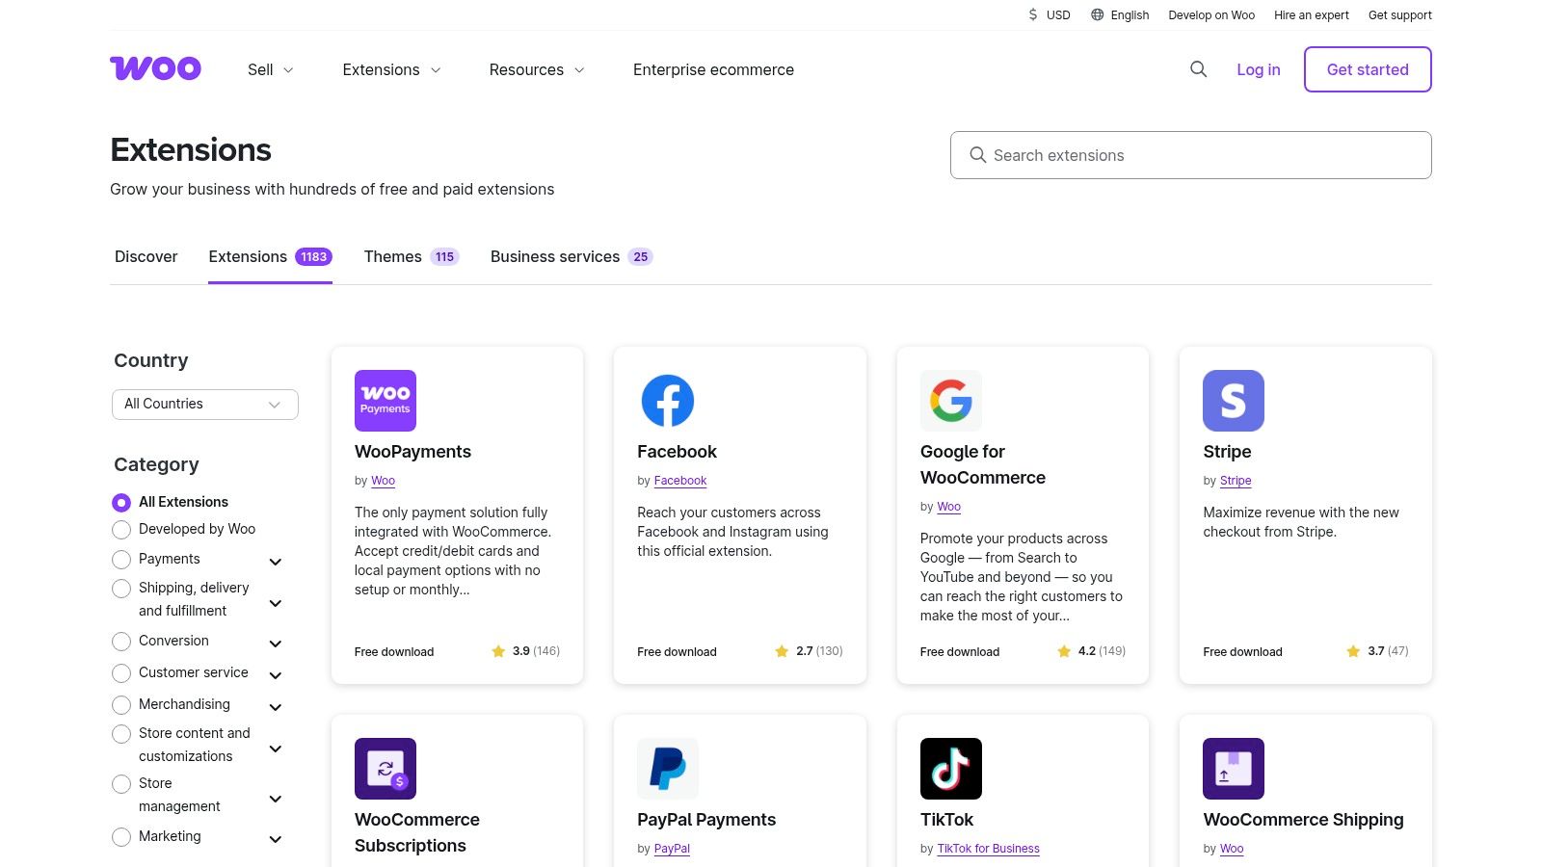Click the Log in link

1259,69
